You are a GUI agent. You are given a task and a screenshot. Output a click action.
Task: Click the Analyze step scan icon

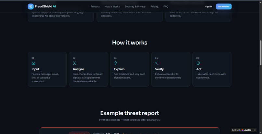coord(74,63)
